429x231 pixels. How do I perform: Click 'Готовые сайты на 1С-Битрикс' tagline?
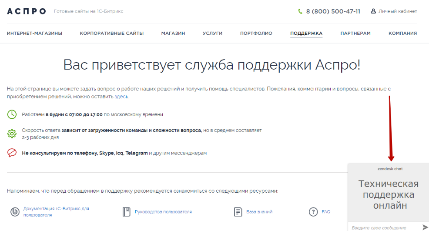click(88, 11)
